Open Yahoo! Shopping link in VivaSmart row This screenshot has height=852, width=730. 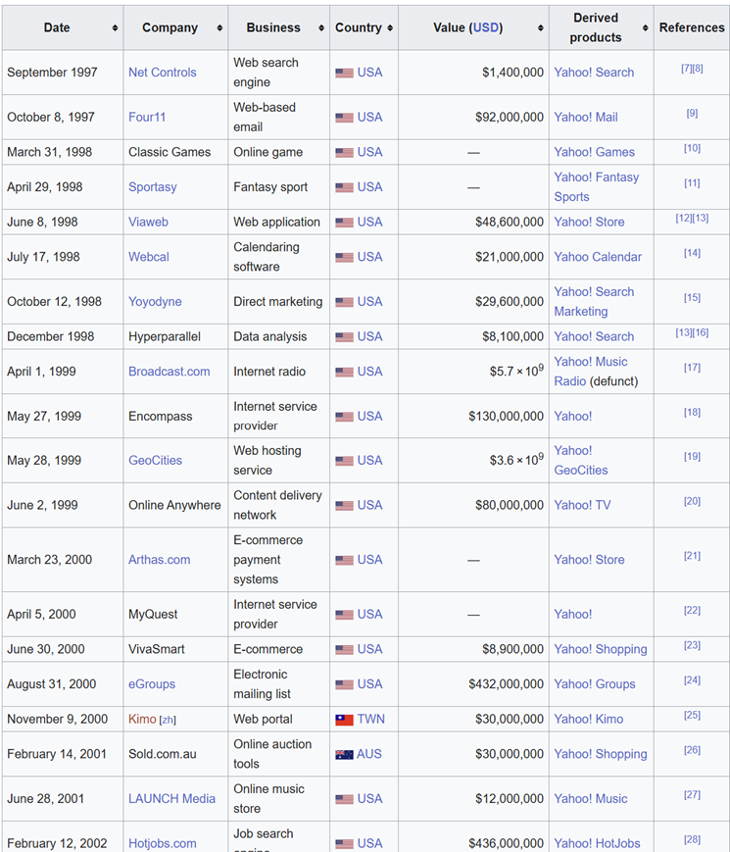coord(601,649)
